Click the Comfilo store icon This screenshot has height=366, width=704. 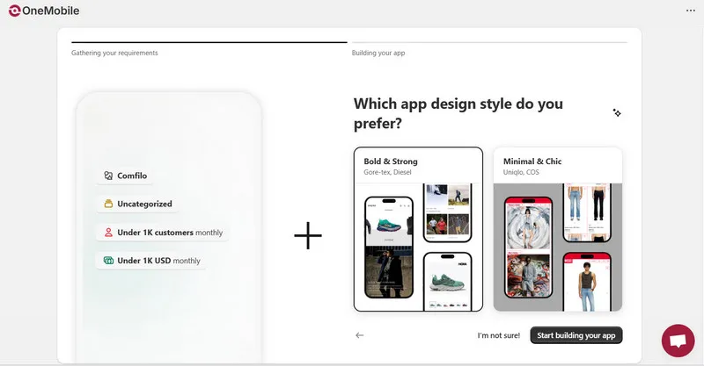(x=108, y=176)
